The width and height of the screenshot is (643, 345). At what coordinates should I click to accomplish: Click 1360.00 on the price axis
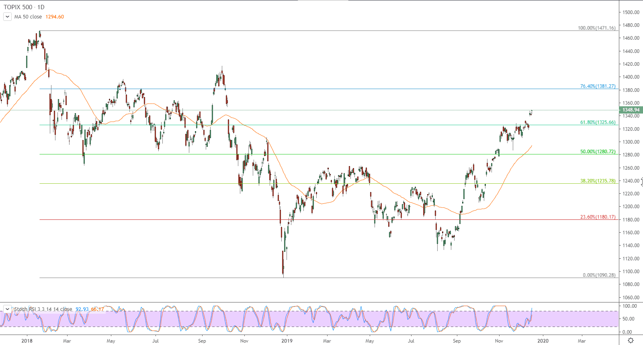point(631,103)
